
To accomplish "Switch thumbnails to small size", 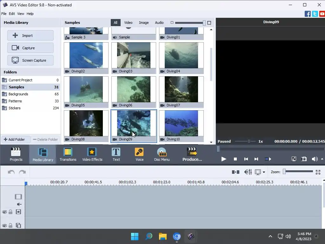I will click(172, 23).
